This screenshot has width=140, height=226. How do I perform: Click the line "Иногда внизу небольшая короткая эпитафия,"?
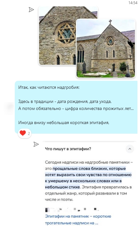tap(64, 122)
